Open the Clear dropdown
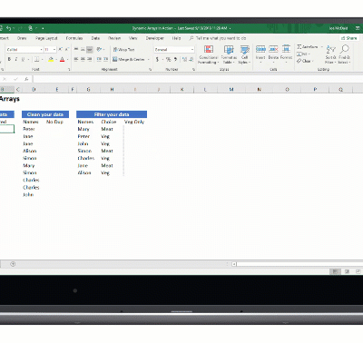The height and width of the screenshot is (343, 363). (305, 61)
